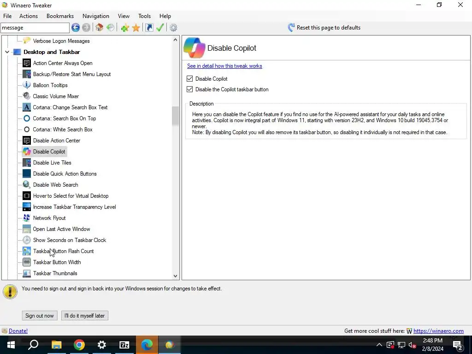Select Open Last Active Window item
The width and height of the screenshot is (472, 354).
pos(61,229)
